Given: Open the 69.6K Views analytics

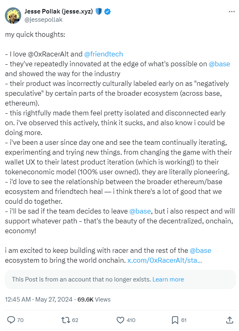Looking at the screenshot, I should [94, 299].
